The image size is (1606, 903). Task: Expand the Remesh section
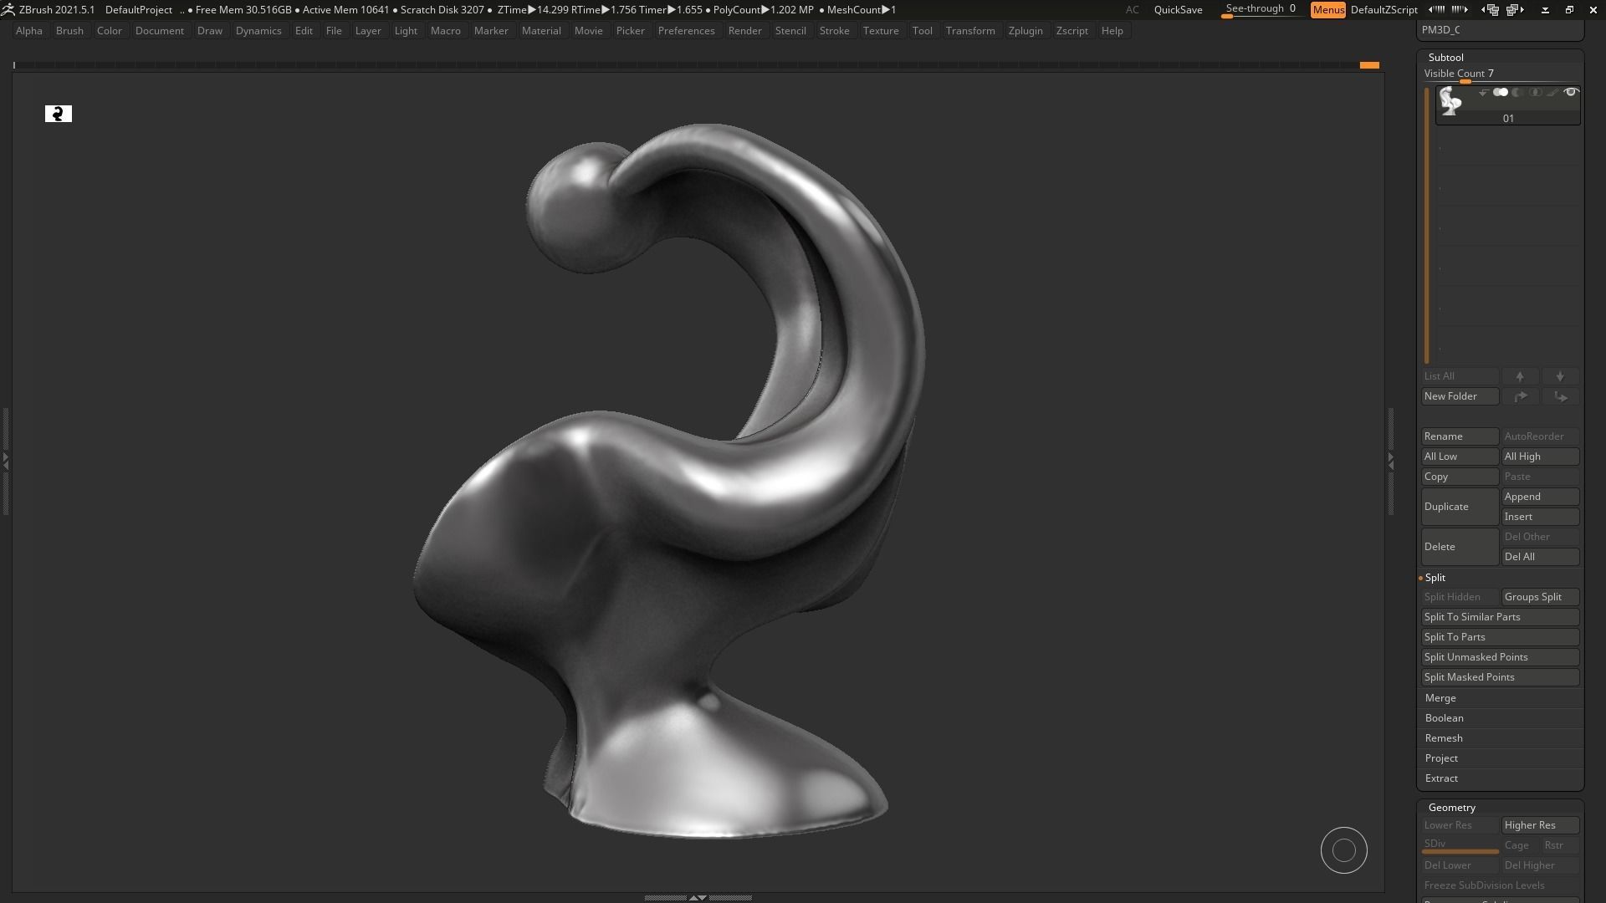[1444, 738]
